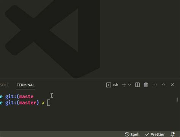This screenshot has width=180, height=137.
Task: Open the launch profile dropdown arrow
Action: [x=129, y=85]
